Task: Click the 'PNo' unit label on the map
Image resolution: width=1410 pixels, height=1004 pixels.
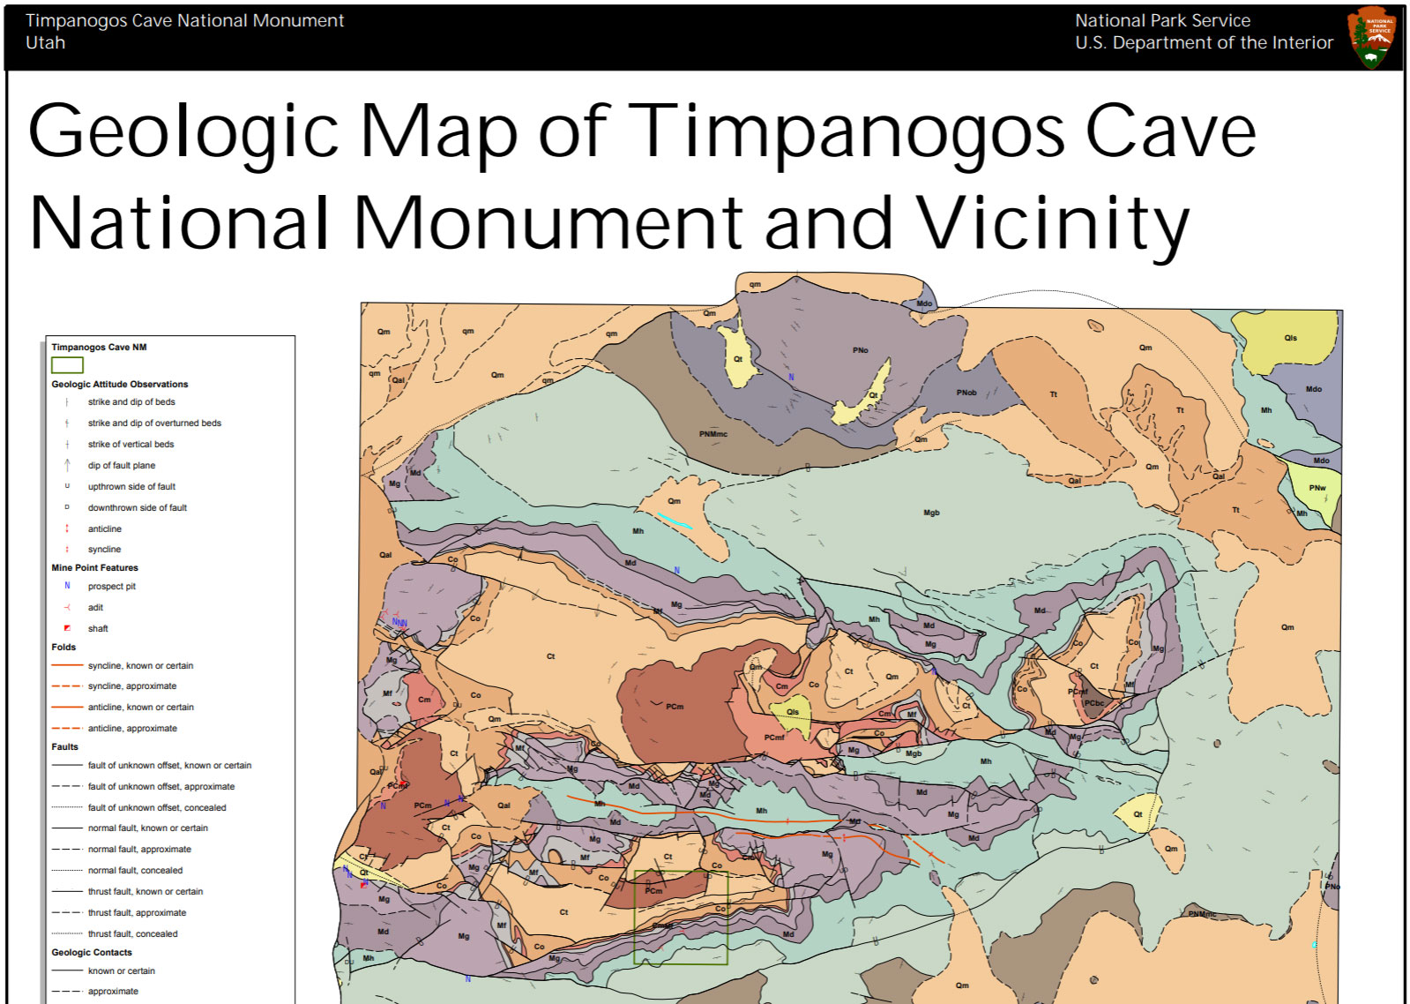Action: click(860, 350)
